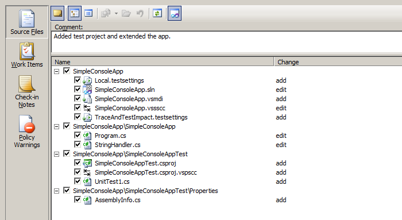The height and width of the screenshot is (220, 402).
Task: Click the Program.cs C# file icon
Action: click(x=87, y=136)
